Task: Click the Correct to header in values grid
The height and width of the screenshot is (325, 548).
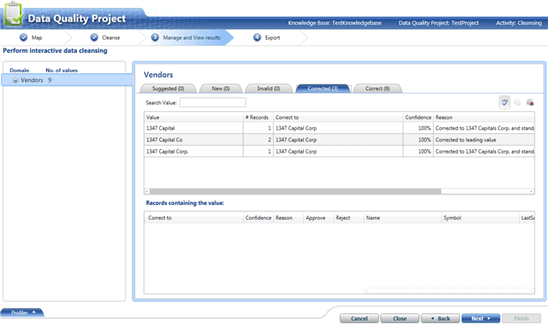Action: (338, 117)
